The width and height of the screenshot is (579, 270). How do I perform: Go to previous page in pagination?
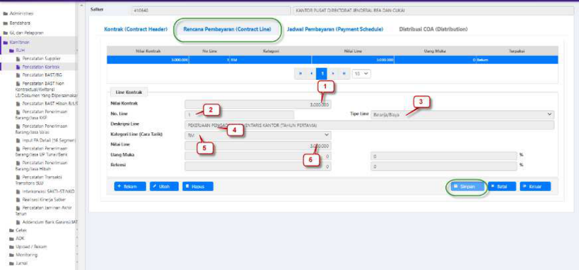(x=311, y=73)
